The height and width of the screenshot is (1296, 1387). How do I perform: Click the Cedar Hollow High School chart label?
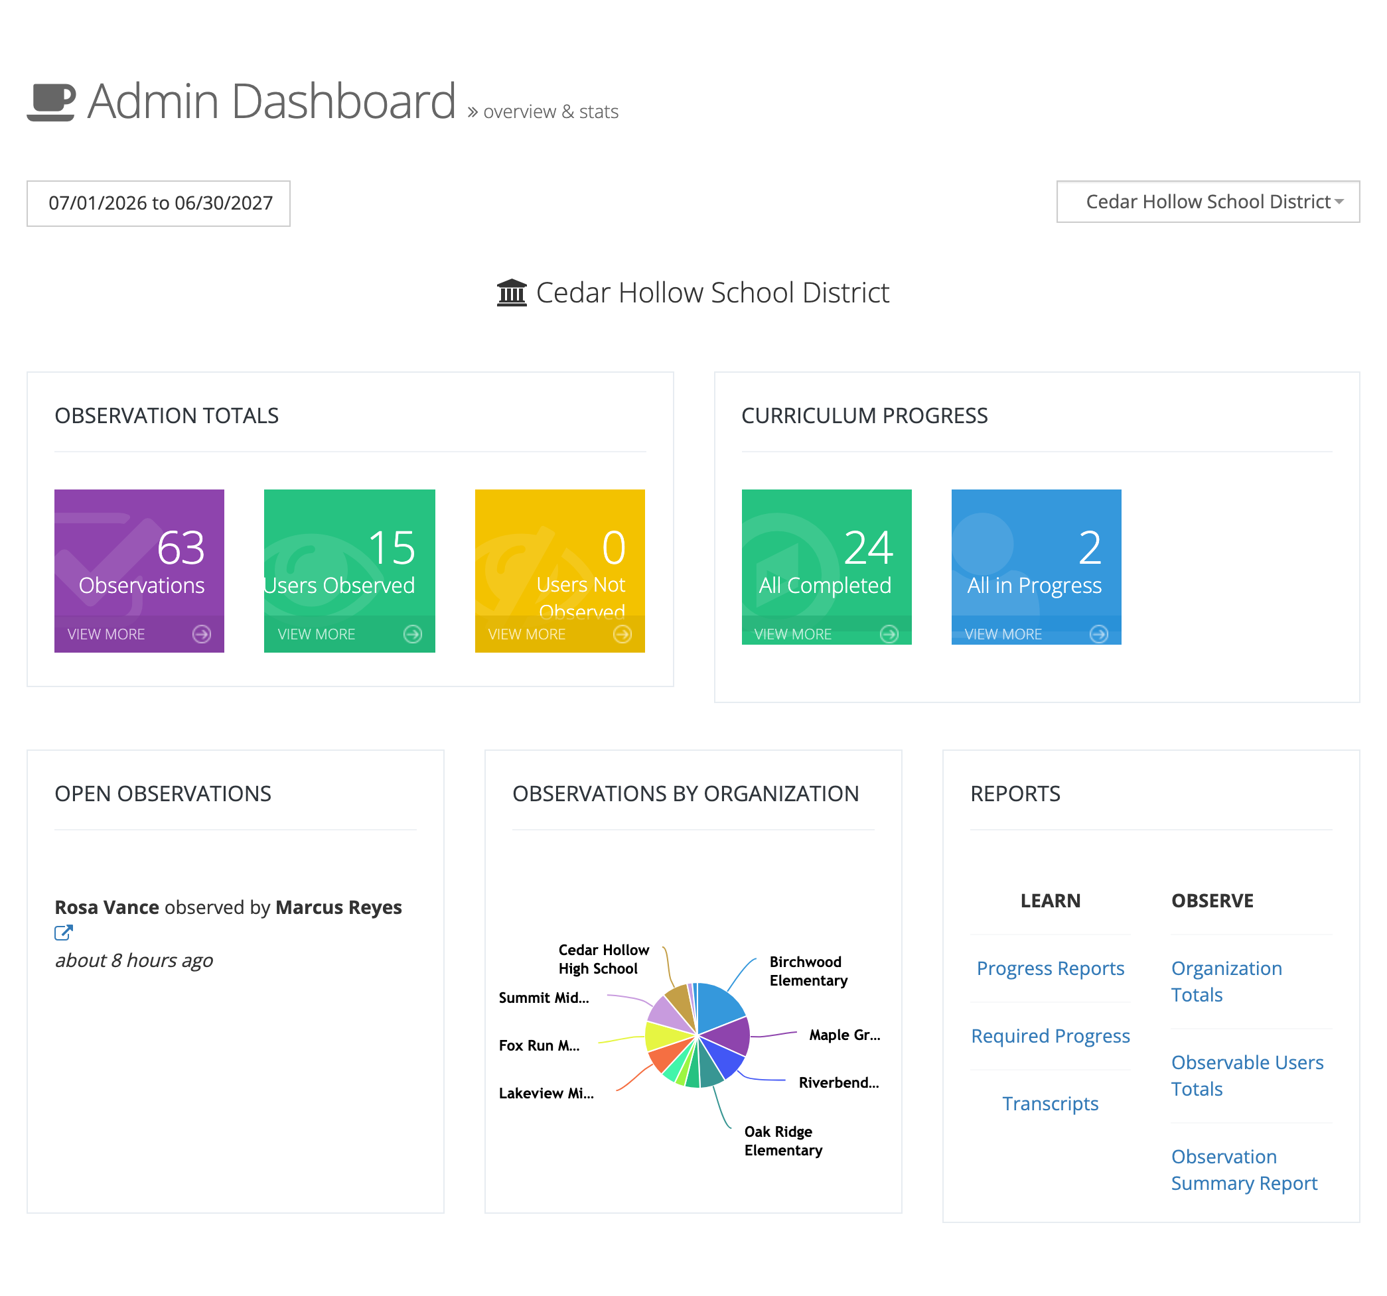(603, 960)
